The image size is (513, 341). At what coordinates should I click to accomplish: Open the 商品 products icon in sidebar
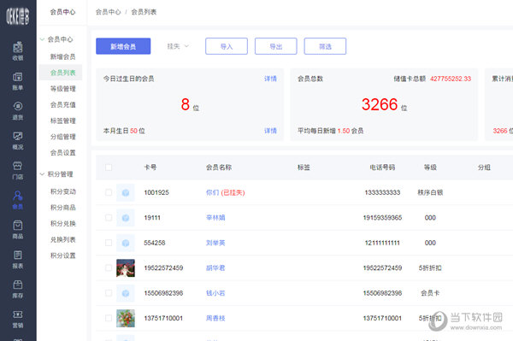point(18,230)
